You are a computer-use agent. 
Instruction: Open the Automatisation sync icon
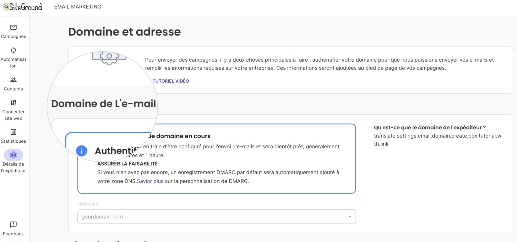[x=13, y=50]
